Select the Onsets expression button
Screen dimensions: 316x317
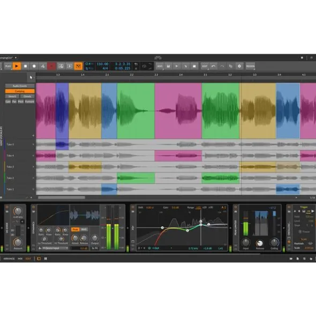point(27,97)
